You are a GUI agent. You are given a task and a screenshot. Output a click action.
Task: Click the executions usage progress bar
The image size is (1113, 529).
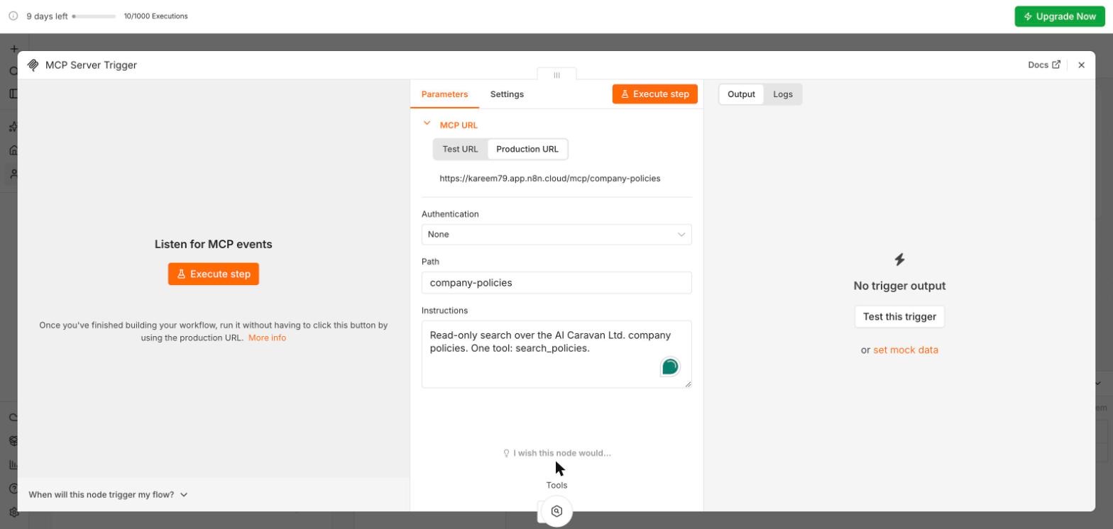[x=94, y=16]
